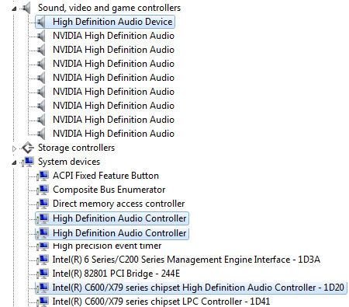Click the Storage controllers category icon
This screenshot has height=307, width=349.
(28, 148)
